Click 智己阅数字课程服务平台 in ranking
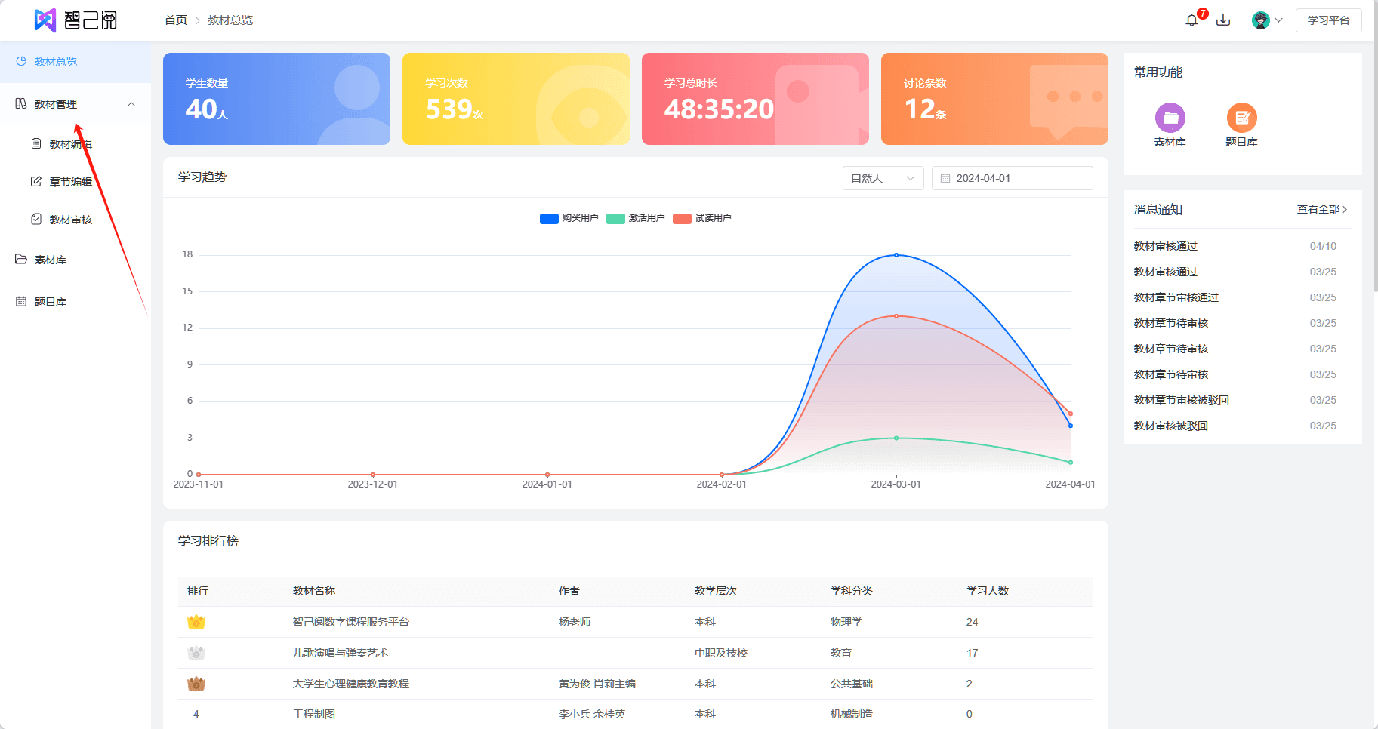This screenshot has width=1378, height=729. (x=351, y=622)
